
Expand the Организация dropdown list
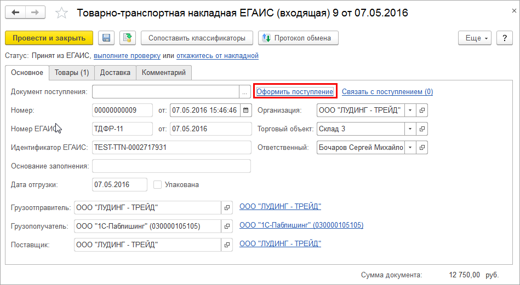(410, 110)
